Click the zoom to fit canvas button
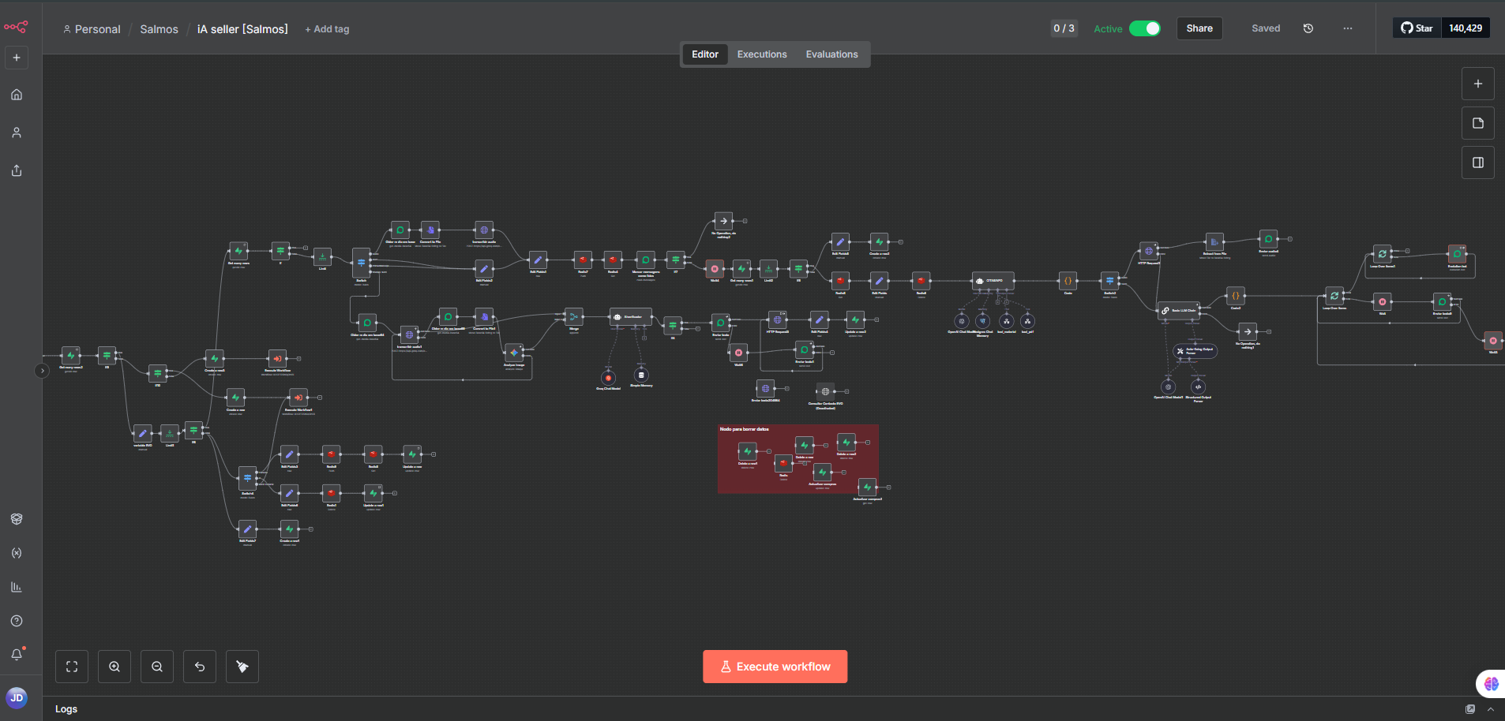The width and height of the screenshot is (1505, 721). 72,667
